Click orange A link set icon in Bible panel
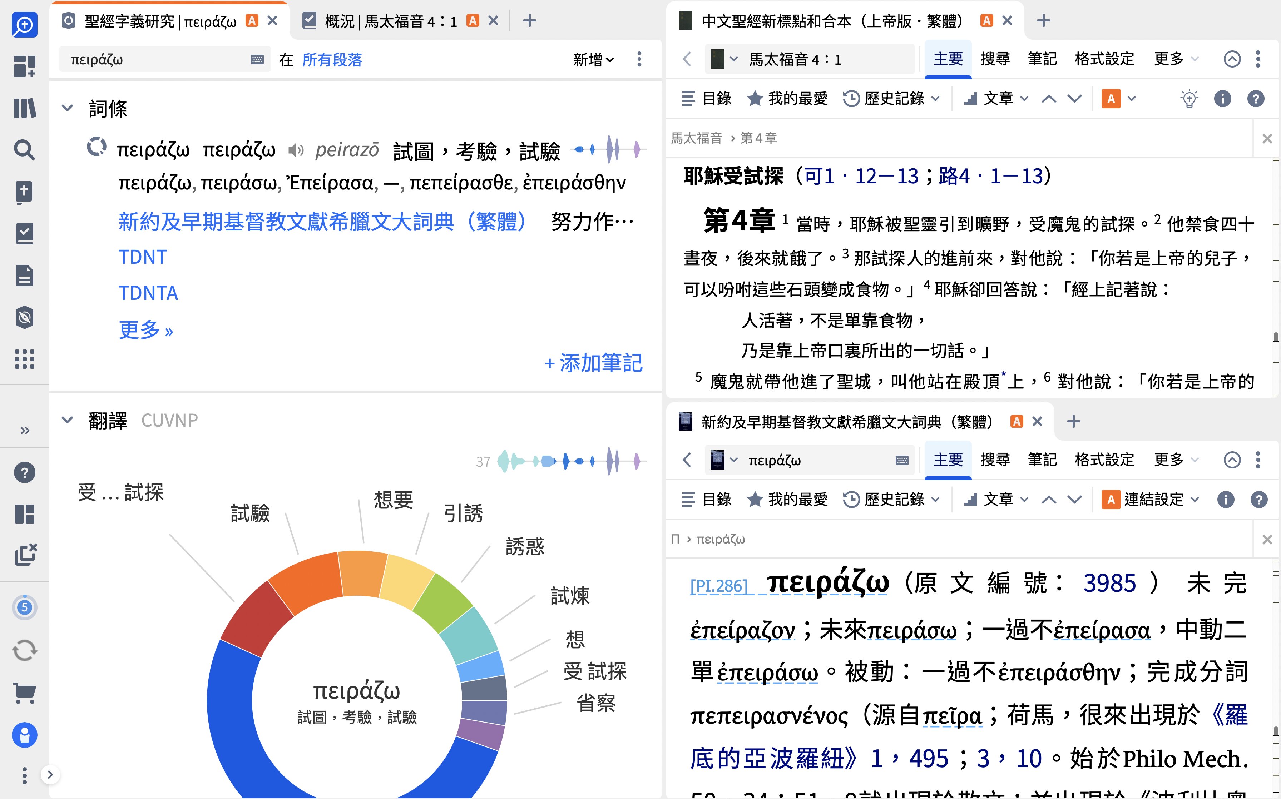Image resolution: width=1281 pixels, height=799 pixels. (1111, 99)
